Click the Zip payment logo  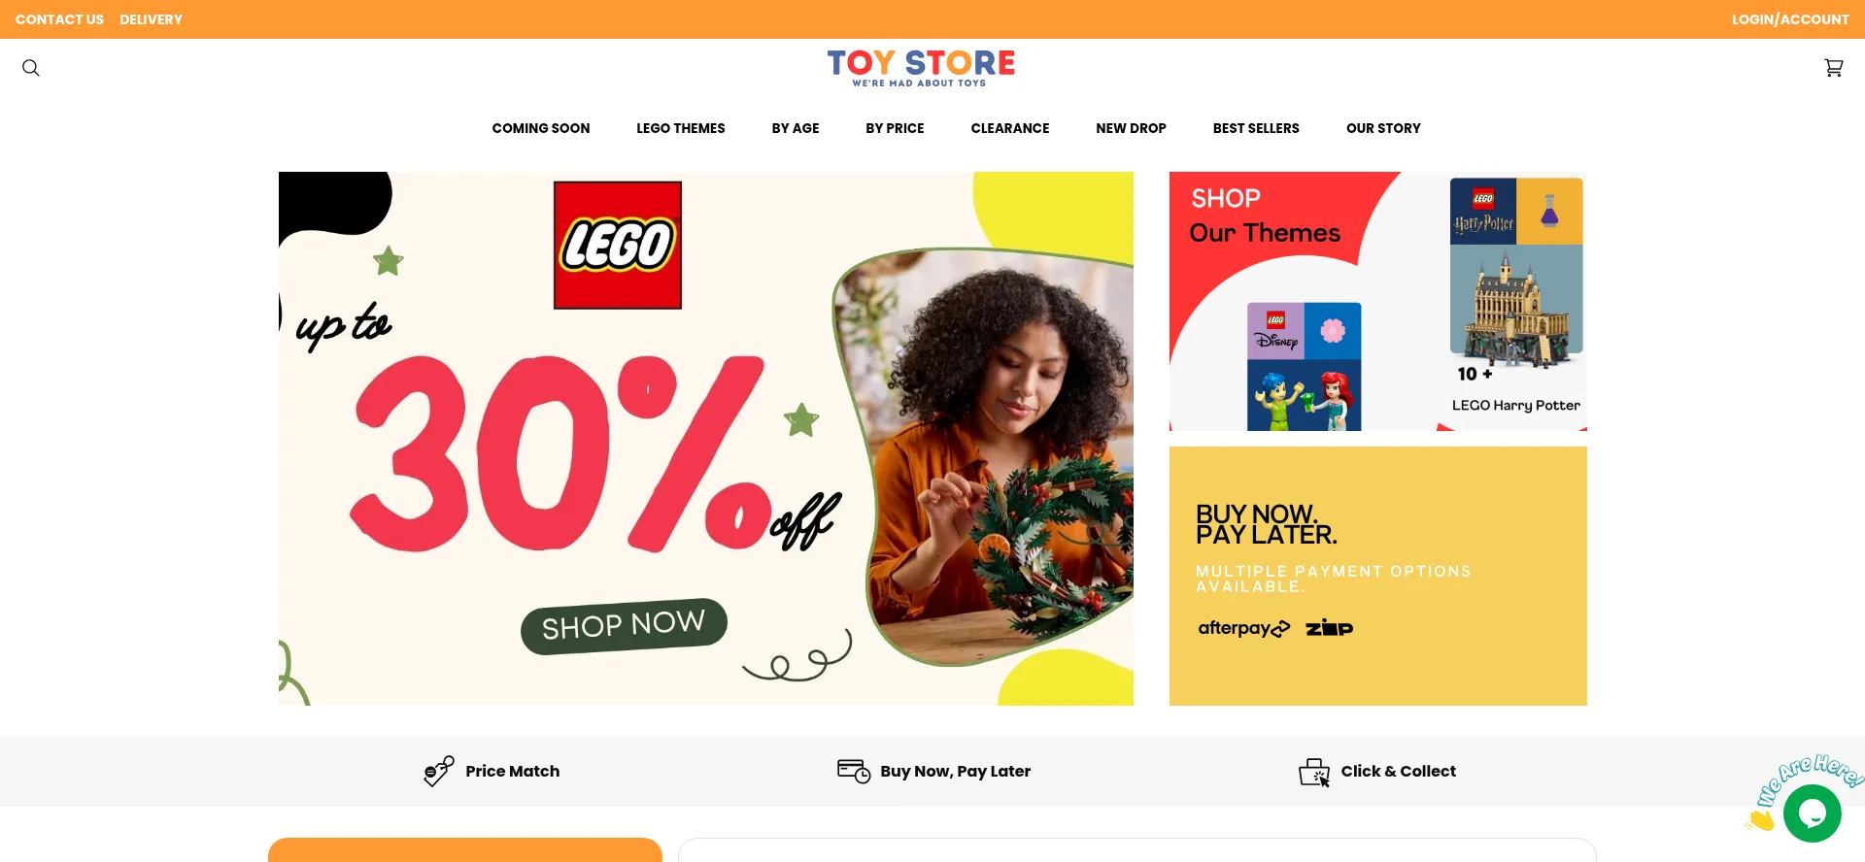click(1330, 628)
